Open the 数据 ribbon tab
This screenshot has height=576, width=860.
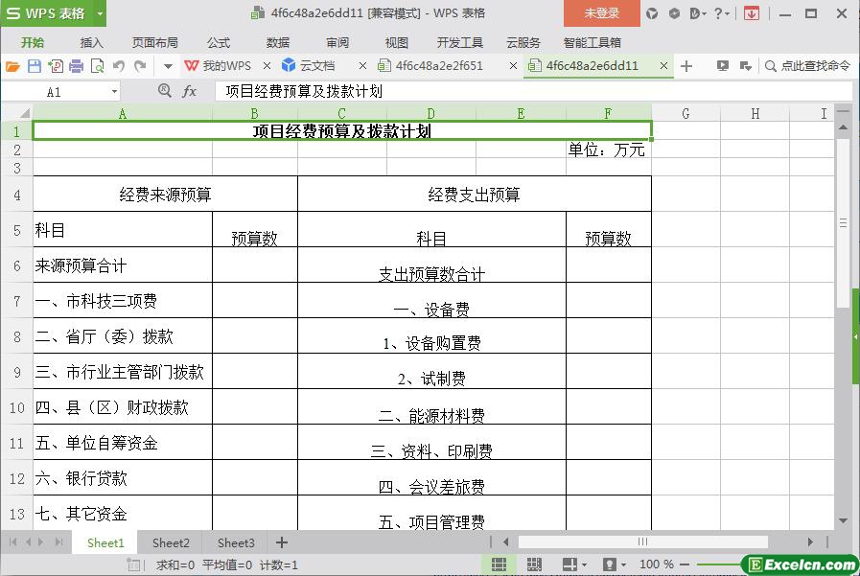277,43
